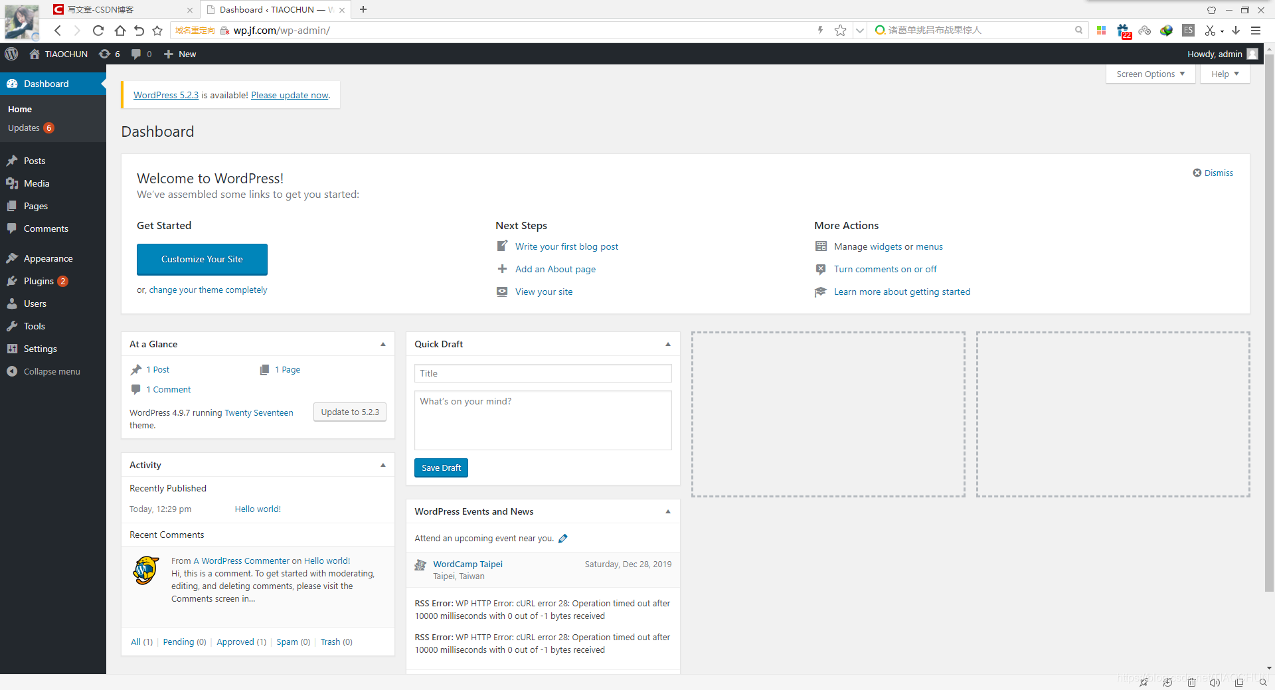Show Spam (0) comments
1275x690 pixels.
click(293, 642)
